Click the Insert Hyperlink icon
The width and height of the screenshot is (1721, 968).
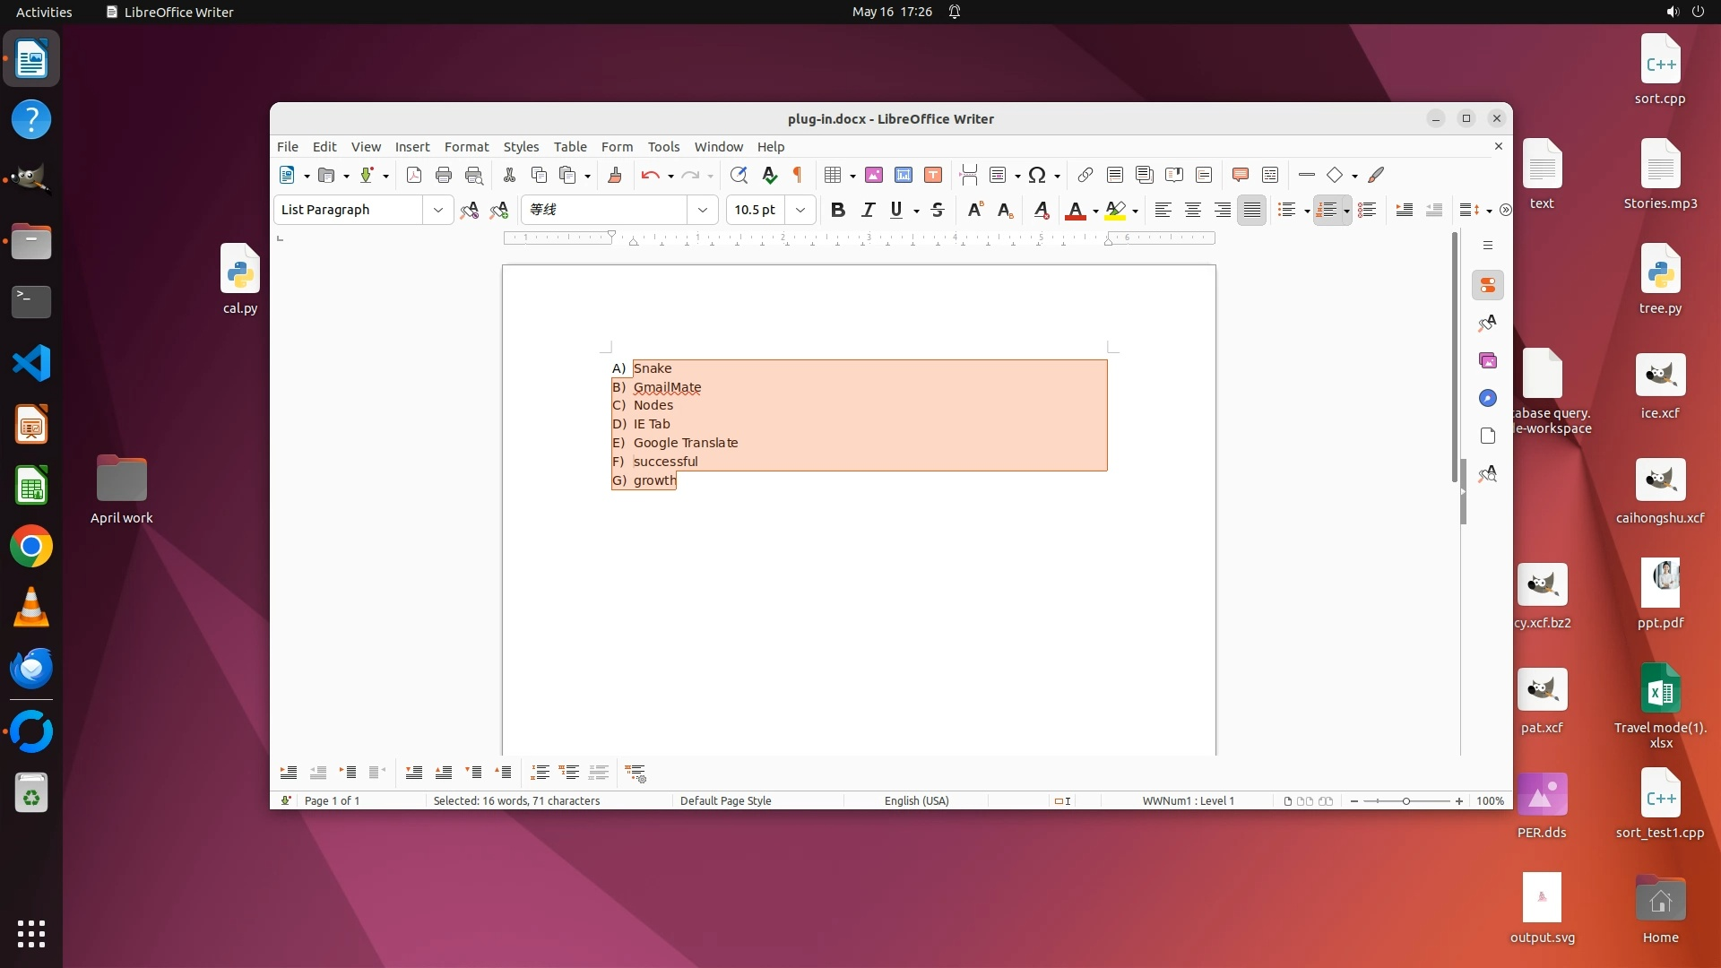coord(1085,175)
